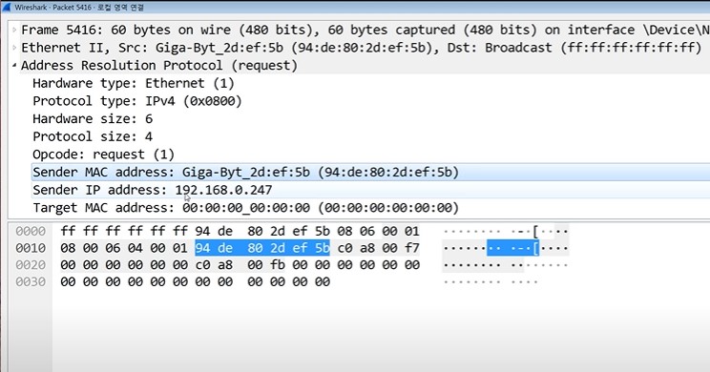Click hex bytes c0 a8 00 f7
Image resolution: width=710 pixels, height=372 pixels.
click(378, 248)
